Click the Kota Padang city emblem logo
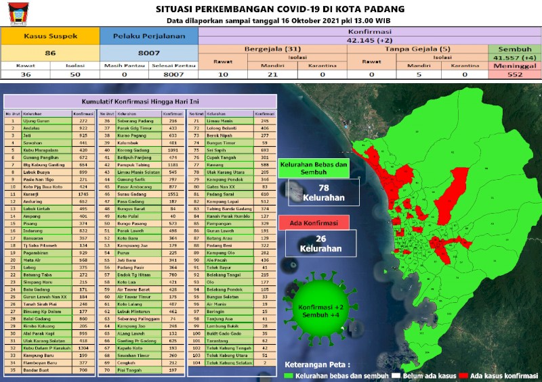Viewport: 542px width, 382px height. [x=19, y=14]
